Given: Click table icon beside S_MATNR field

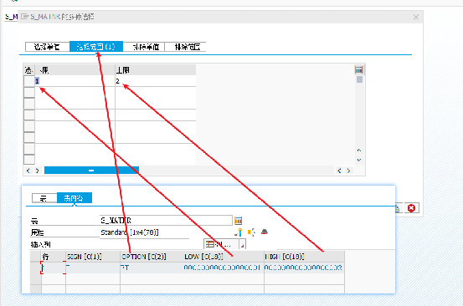Looking at the screenshot, I should tap(238, 220).
